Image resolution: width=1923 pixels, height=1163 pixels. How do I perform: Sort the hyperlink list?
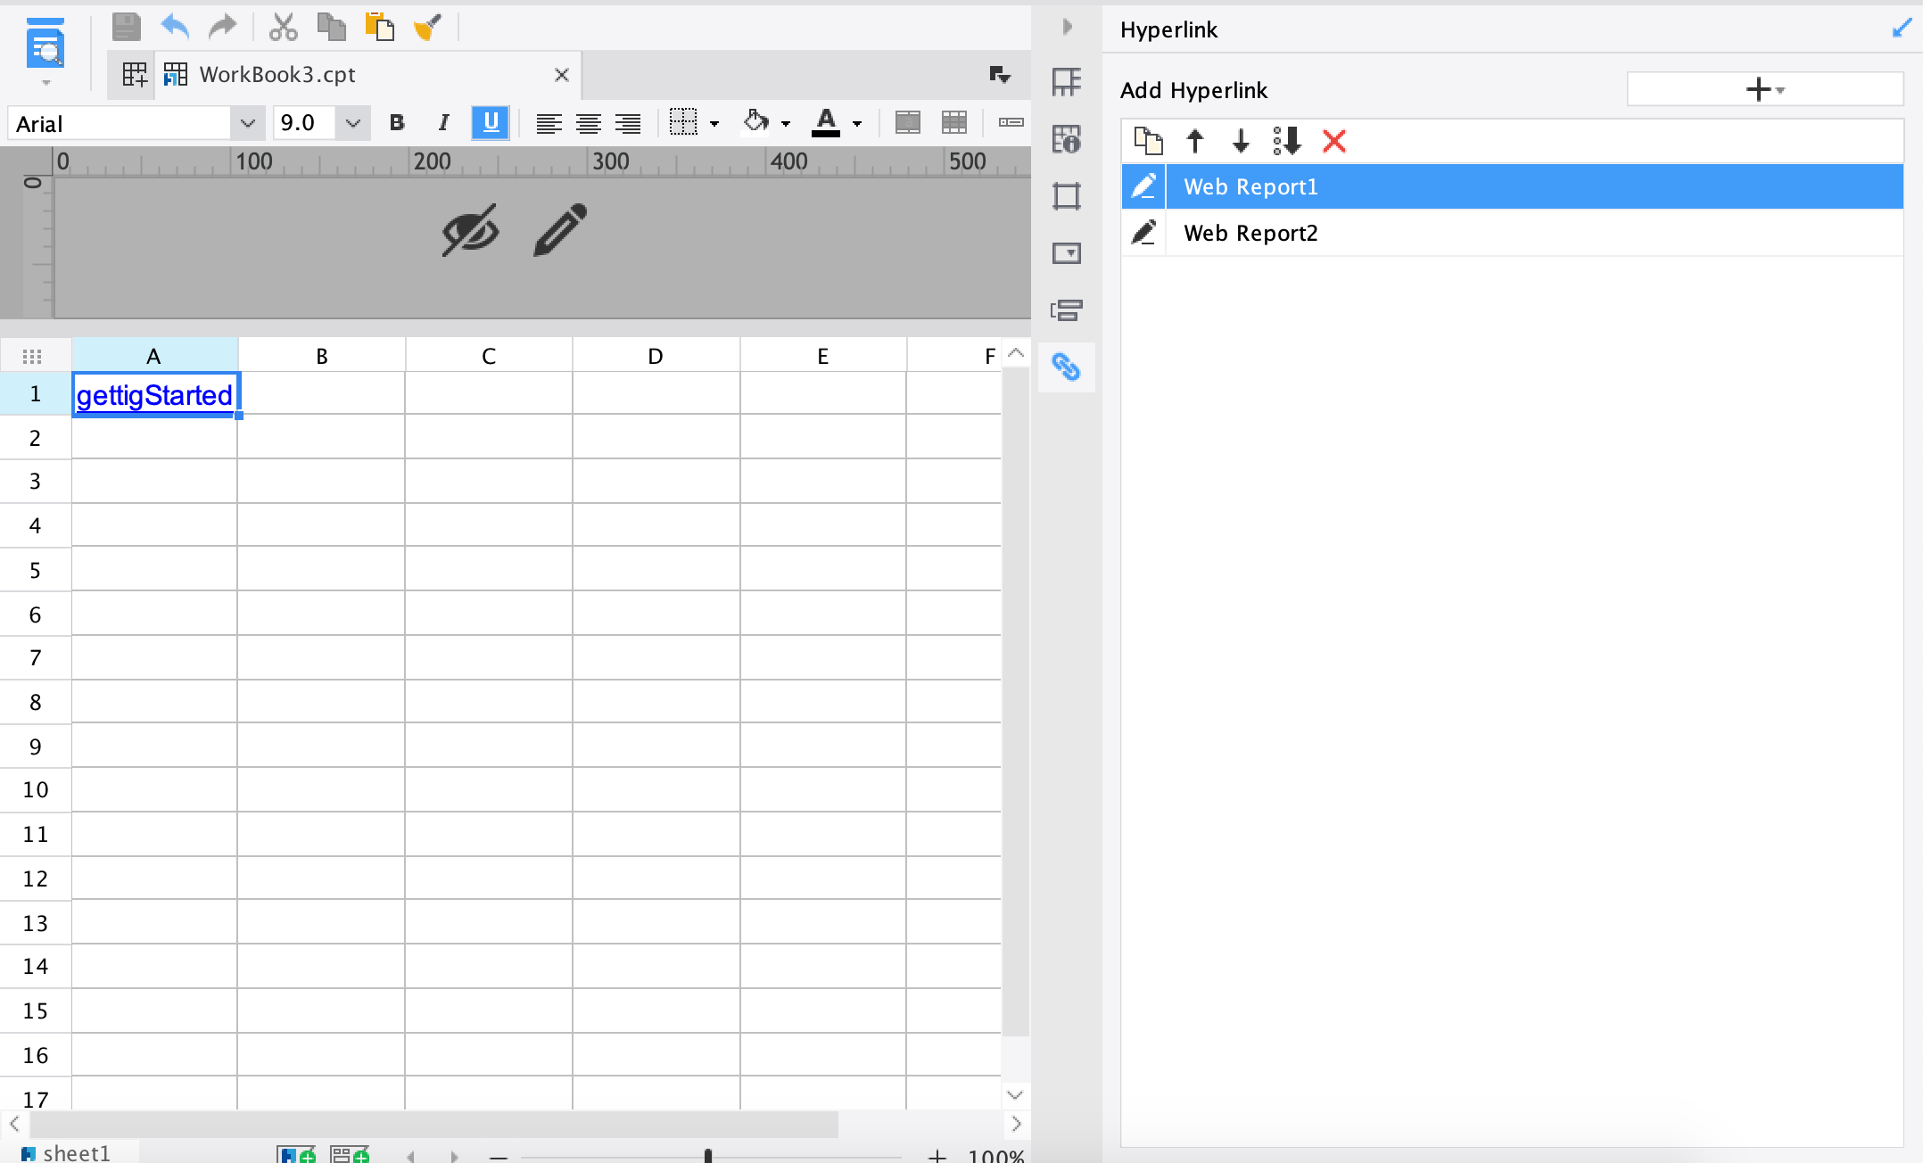pos(1286,141)
